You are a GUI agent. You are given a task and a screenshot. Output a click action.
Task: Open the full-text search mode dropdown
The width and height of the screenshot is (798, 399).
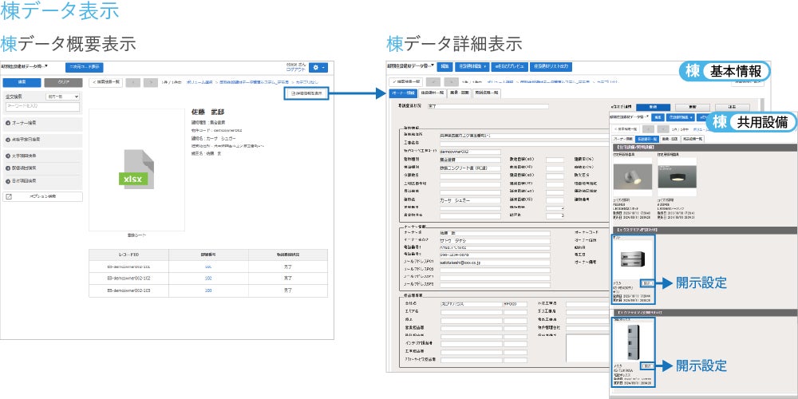(63, 97)
